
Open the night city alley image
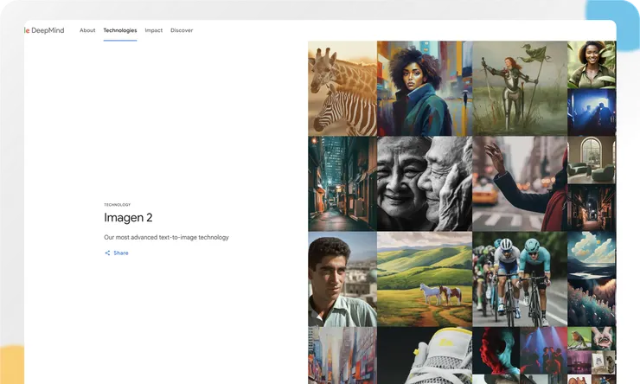point(342,183)
